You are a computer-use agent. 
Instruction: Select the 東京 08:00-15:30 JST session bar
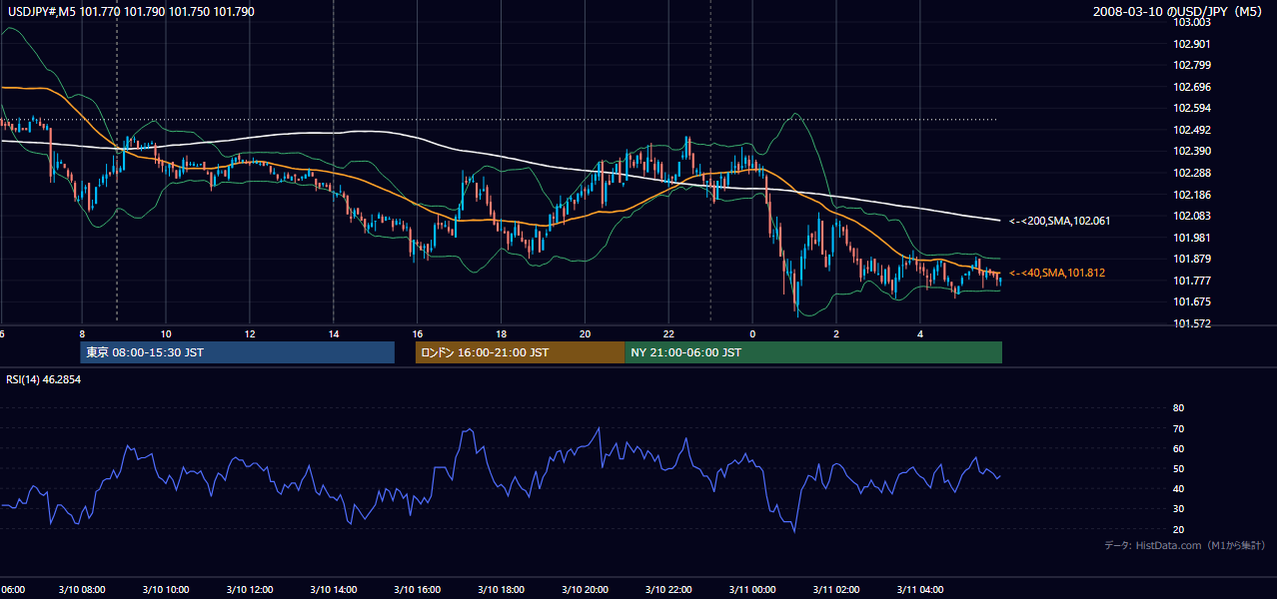(x=238, y=352)
